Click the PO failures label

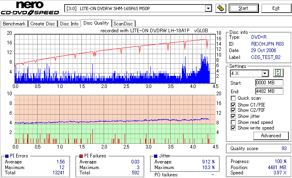[x=166, y=175]
